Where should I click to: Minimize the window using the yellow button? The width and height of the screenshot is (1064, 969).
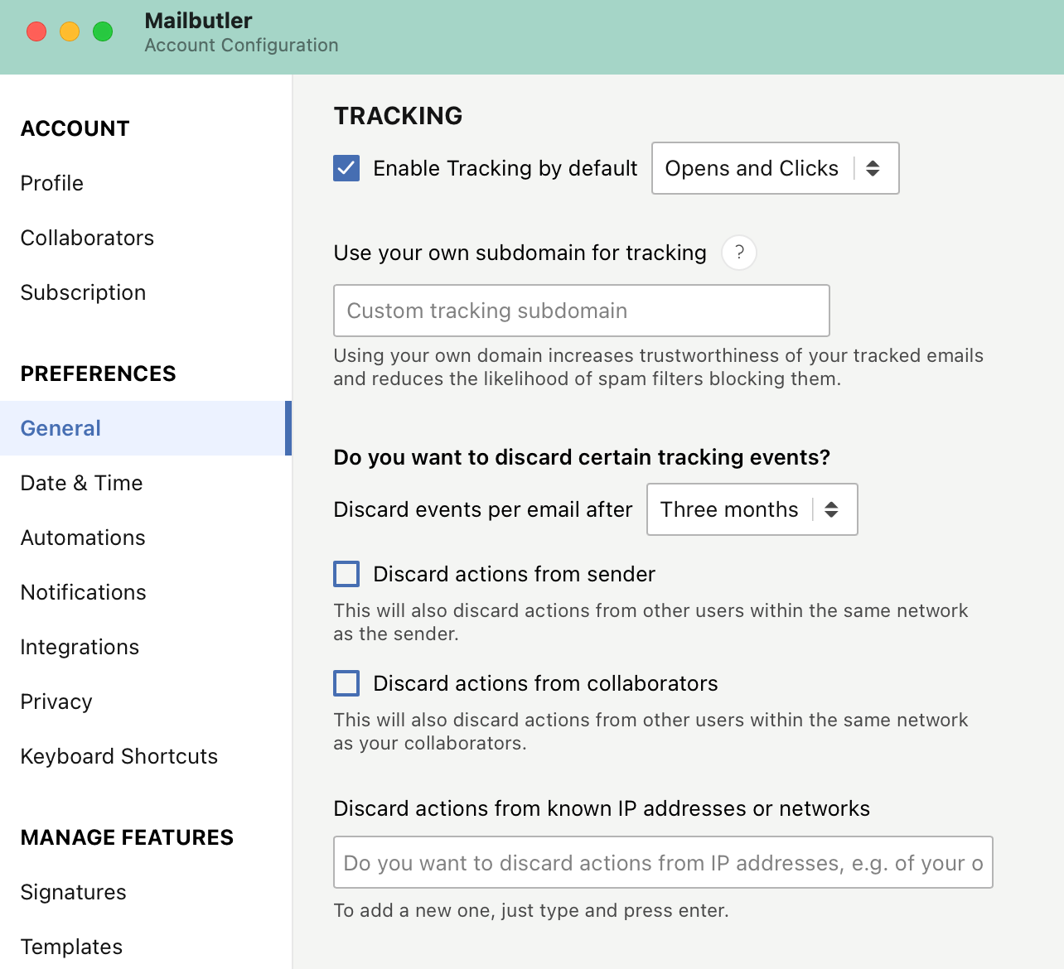(70, 31)
